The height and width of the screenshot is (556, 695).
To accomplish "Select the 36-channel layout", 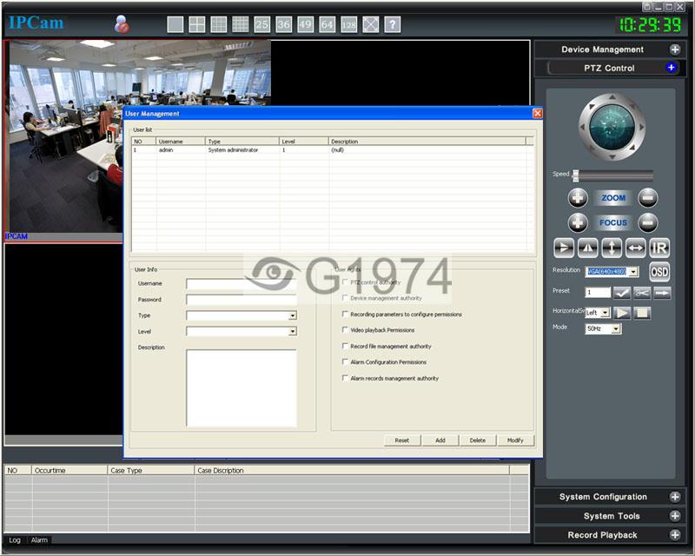I will [284, 24].
